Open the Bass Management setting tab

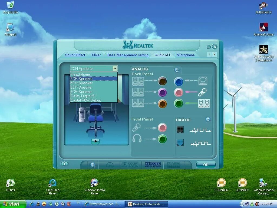(x=128, y=55)
